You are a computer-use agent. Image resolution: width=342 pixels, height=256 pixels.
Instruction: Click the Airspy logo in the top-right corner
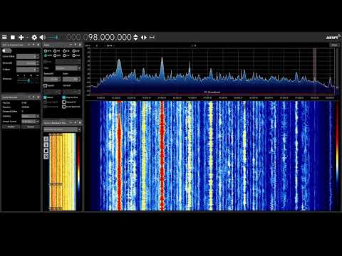click(333, 37)
